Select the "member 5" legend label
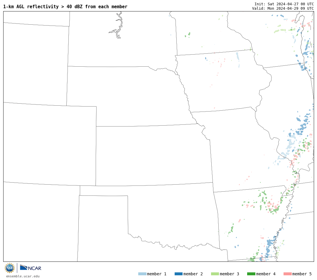Image resolution: width=317 pixels, height=280 pixels. pos(302,274)
